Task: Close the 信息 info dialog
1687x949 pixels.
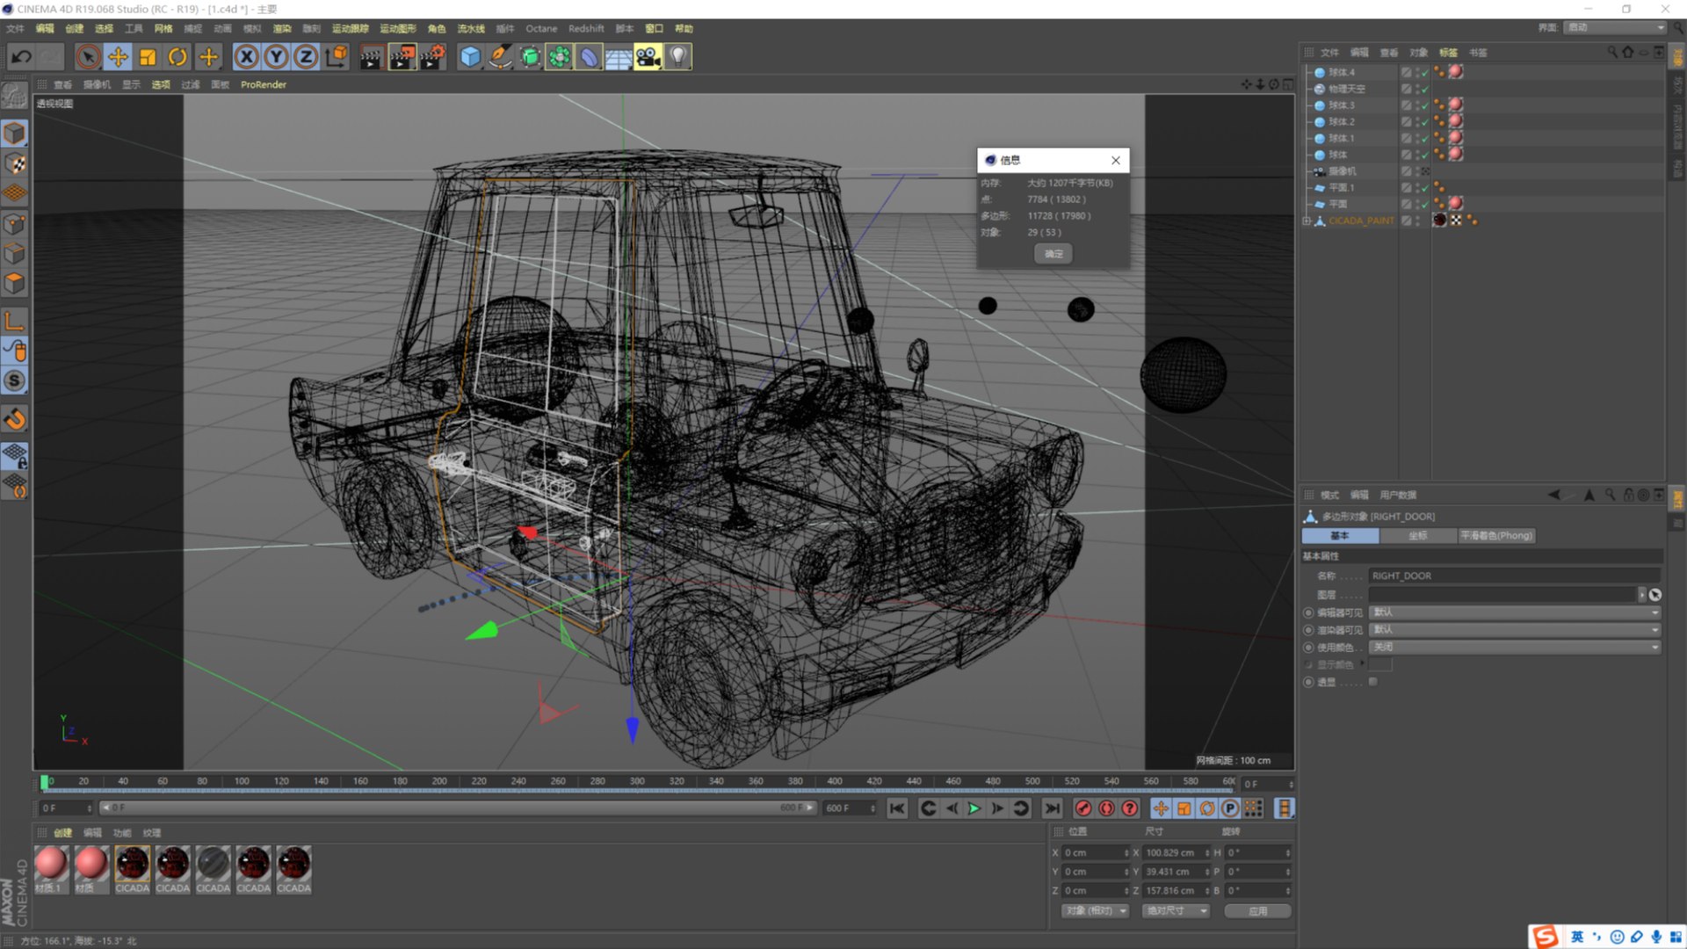Action: 1116,160
